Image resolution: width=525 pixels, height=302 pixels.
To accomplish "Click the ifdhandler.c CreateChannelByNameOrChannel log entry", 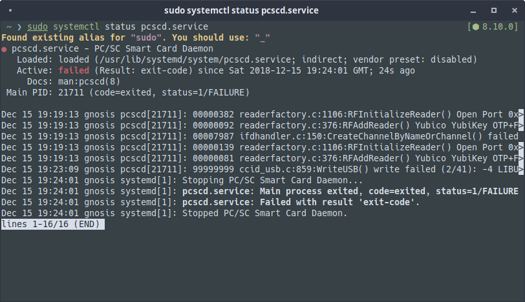I will pos(378,136).
